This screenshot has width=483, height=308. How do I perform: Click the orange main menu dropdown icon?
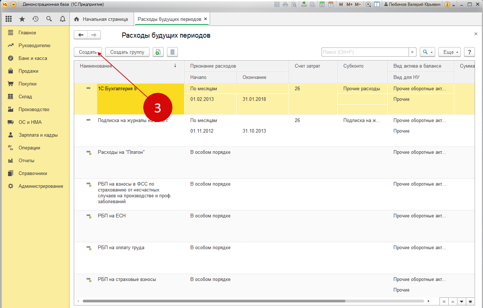click(14, 4)
